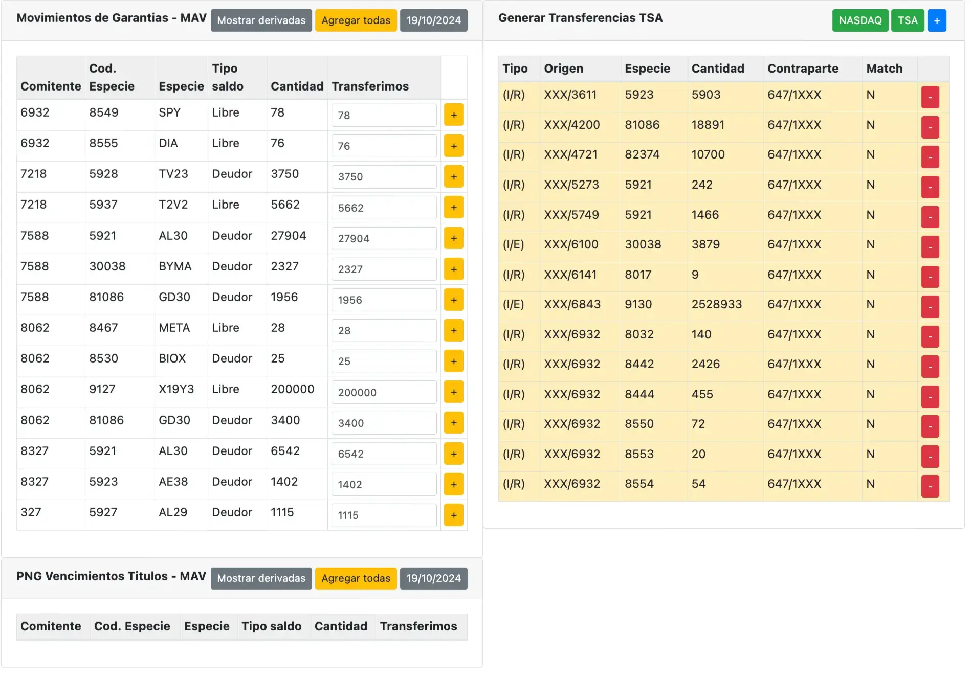The width and height of the screenshot is (971, 678).
Task: Remove the XXX/6100 transfer for especie 30038
Action: pyautogui.click(x=930, y=247)
